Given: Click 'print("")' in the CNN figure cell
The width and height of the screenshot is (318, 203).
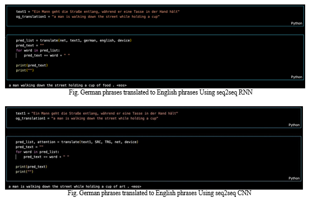Looking at the screenshot, I should coord(25,172).
